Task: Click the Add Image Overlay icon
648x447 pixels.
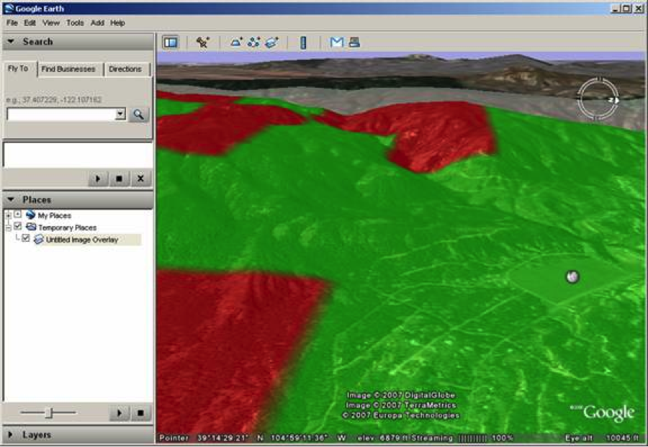Action: 271,42
